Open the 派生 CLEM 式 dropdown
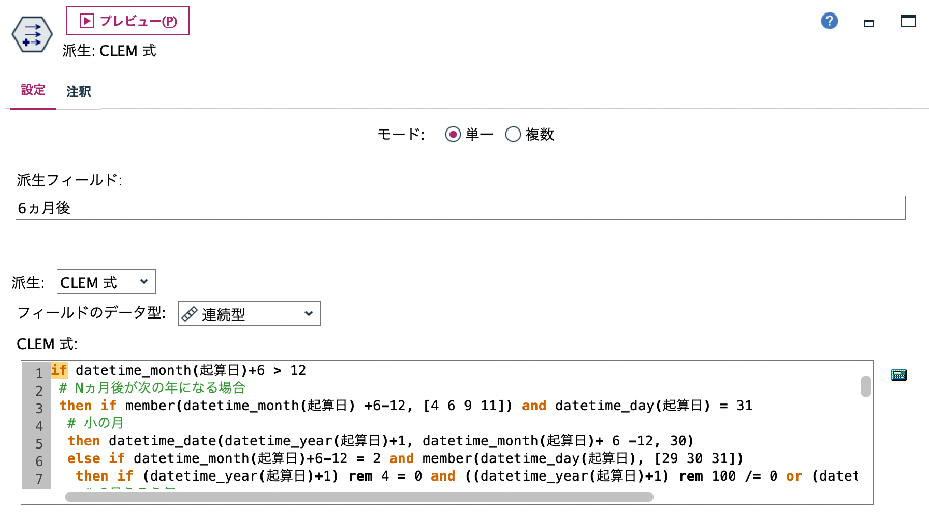 coord(106,281)
